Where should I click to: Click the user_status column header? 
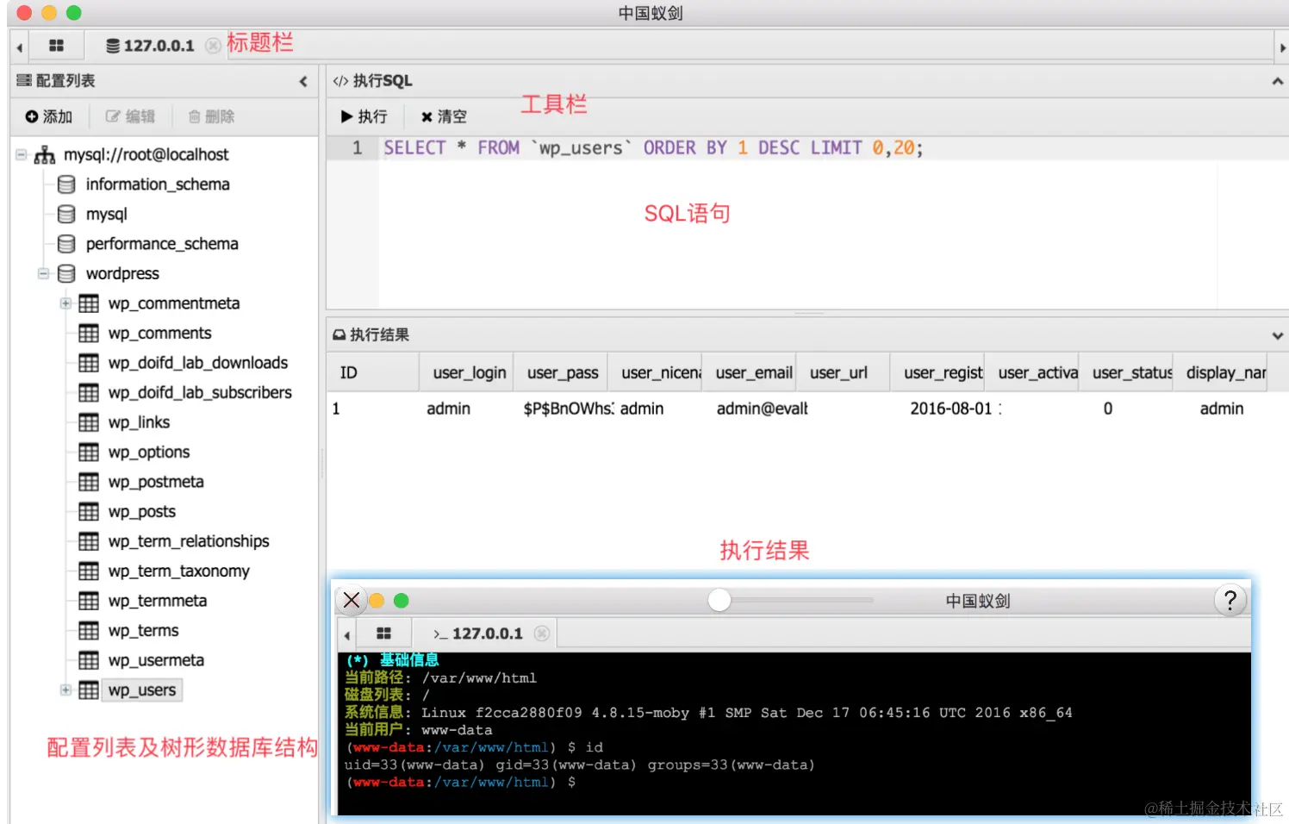point(1126,372)
